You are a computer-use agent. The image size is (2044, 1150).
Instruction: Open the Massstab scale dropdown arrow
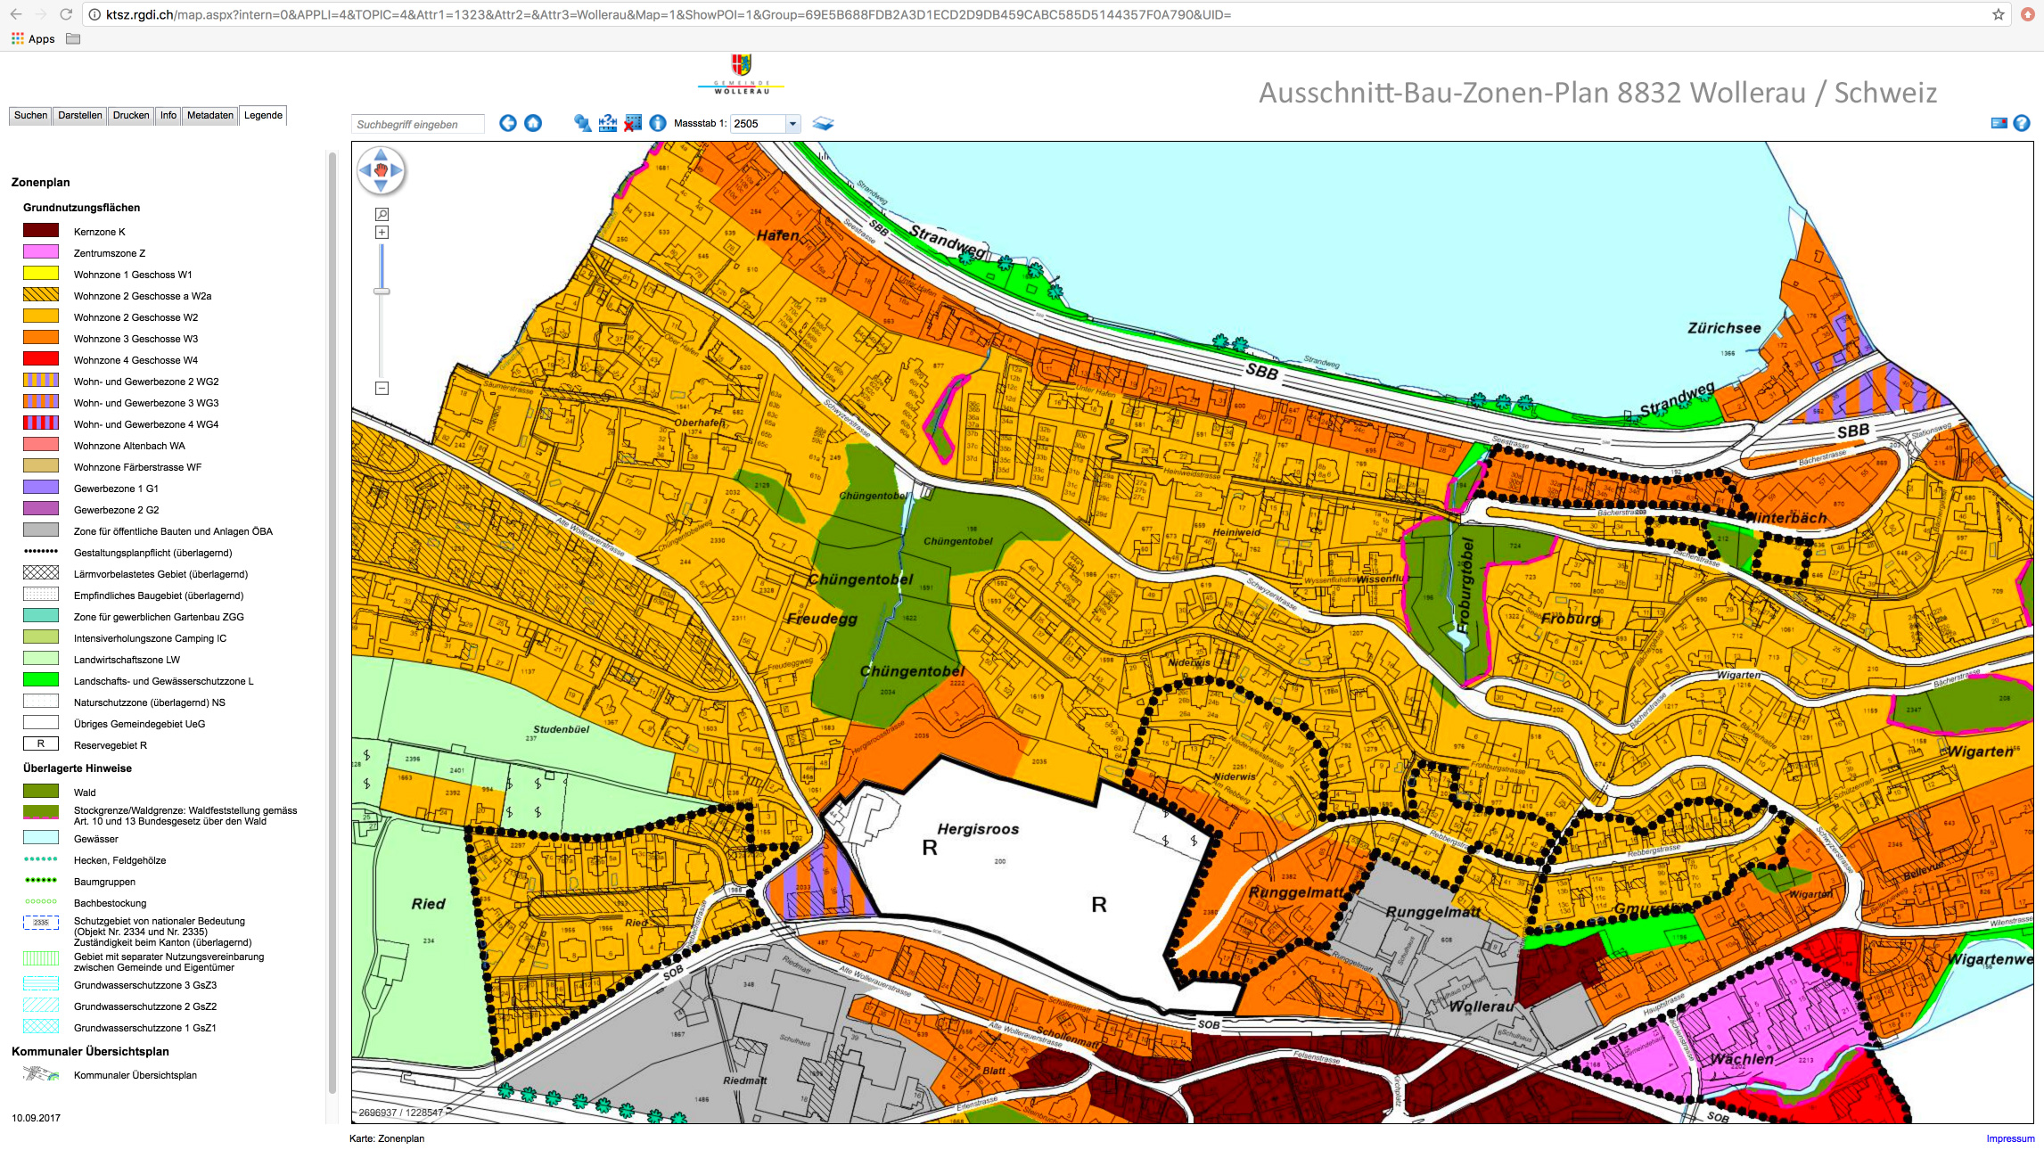[x=792, y=124]
